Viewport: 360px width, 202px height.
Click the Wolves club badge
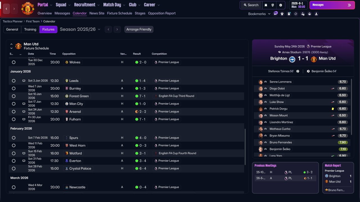(x=67, y=62)
